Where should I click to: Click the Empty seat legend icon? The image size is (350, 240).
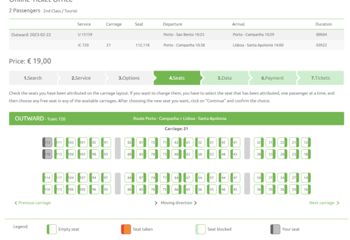51,230
